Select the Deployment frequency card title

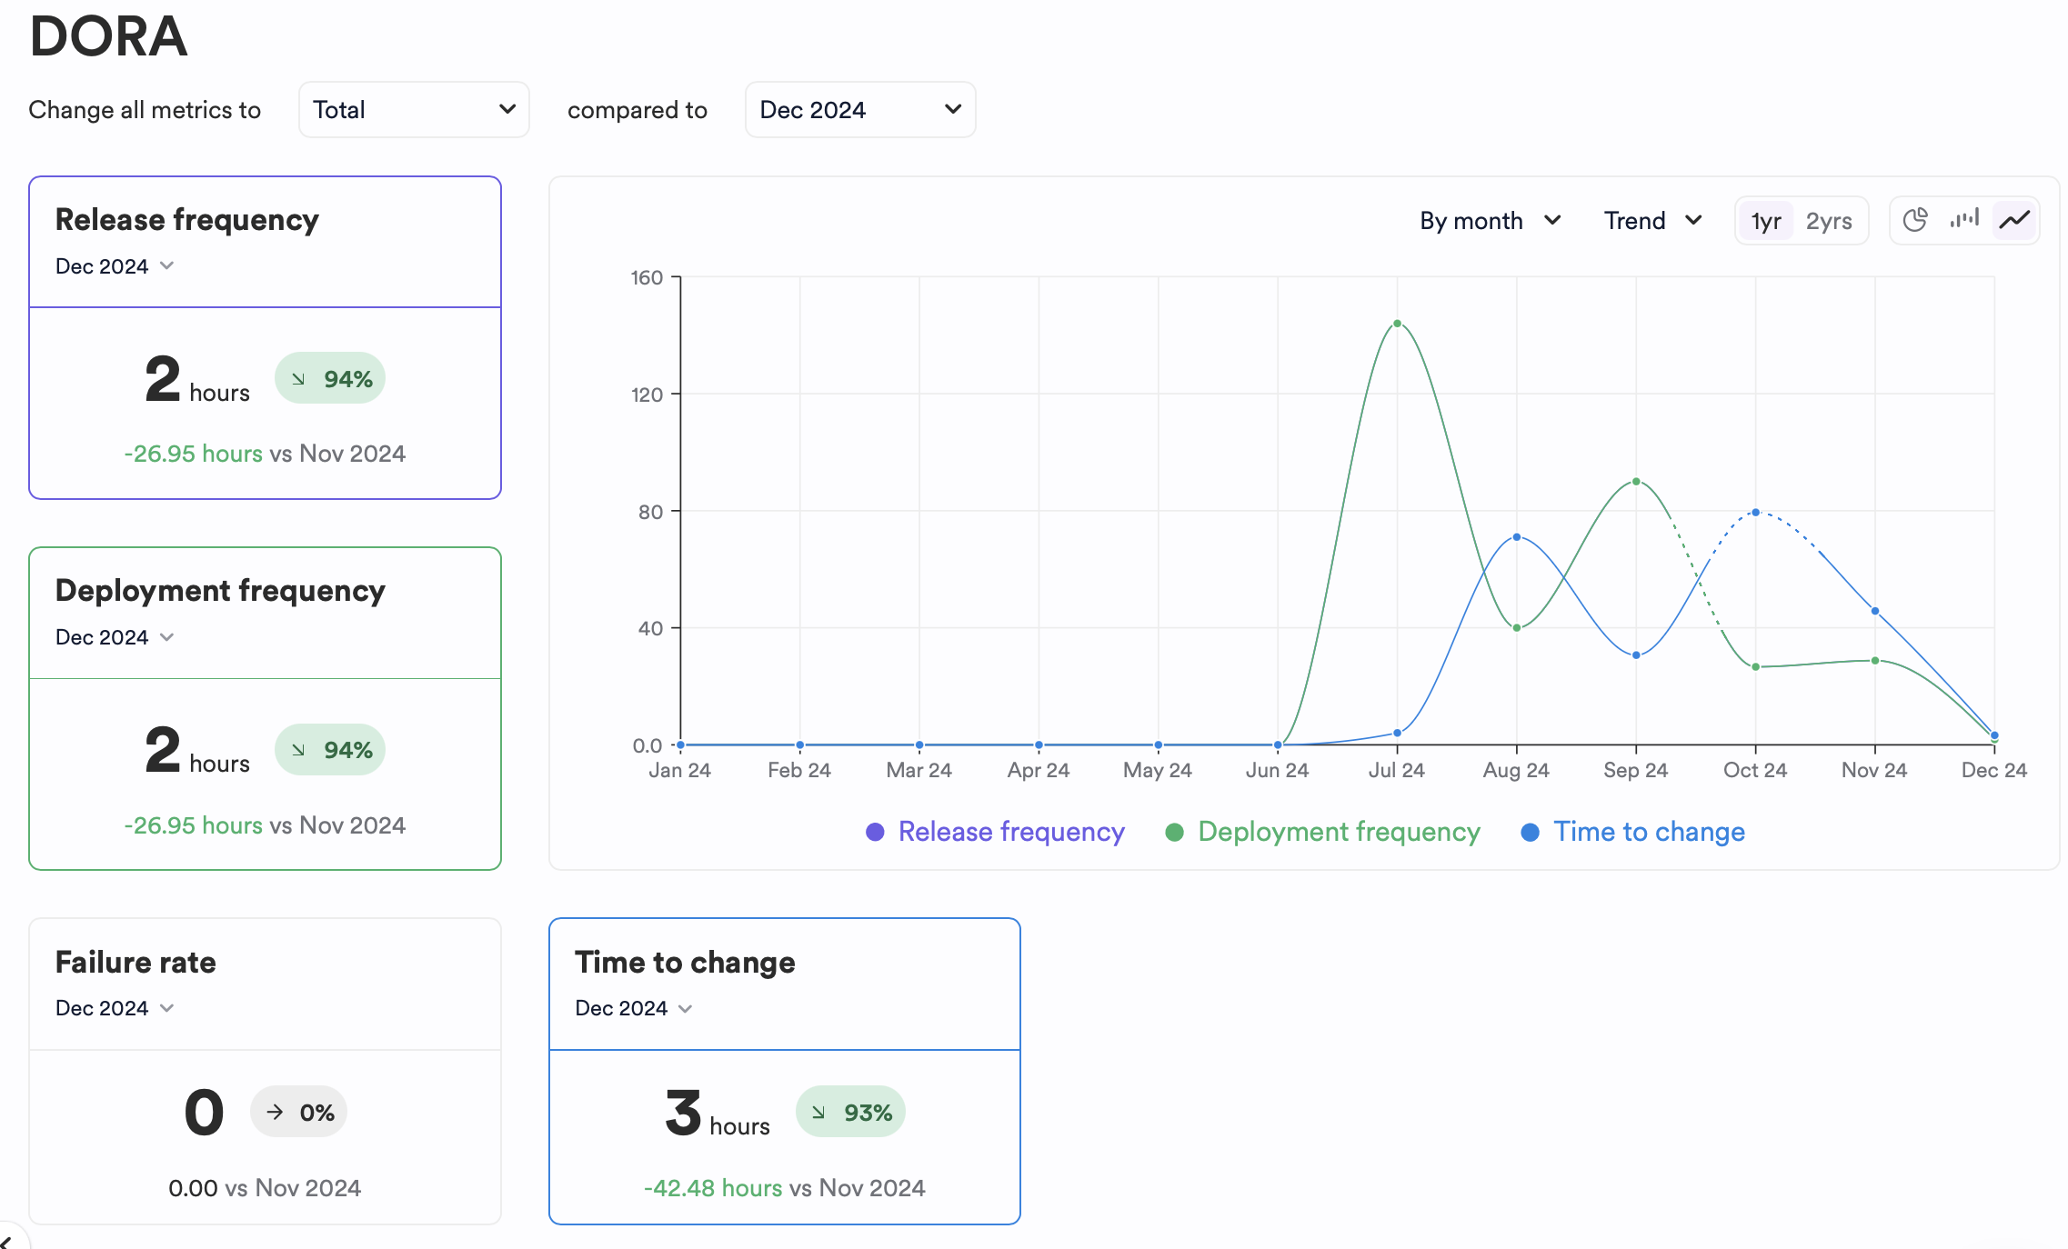(220, 591)
